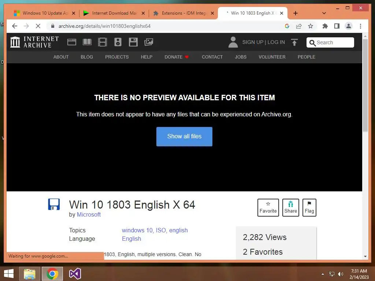Image resolution: width=375 pixels, height=281 pixels.
Task: Click the user avatar icon
Action: pos(233,42)
